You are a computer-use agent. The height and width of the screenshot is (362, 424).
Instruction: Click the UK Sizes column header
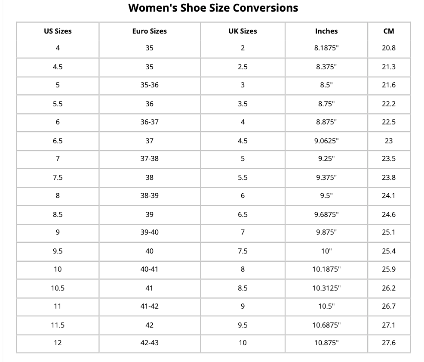click(x=243, y=31)
